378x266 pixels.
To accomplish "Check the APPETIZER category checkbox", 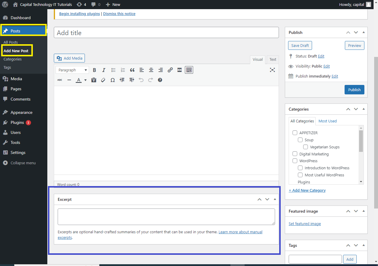I will (295, 133).
